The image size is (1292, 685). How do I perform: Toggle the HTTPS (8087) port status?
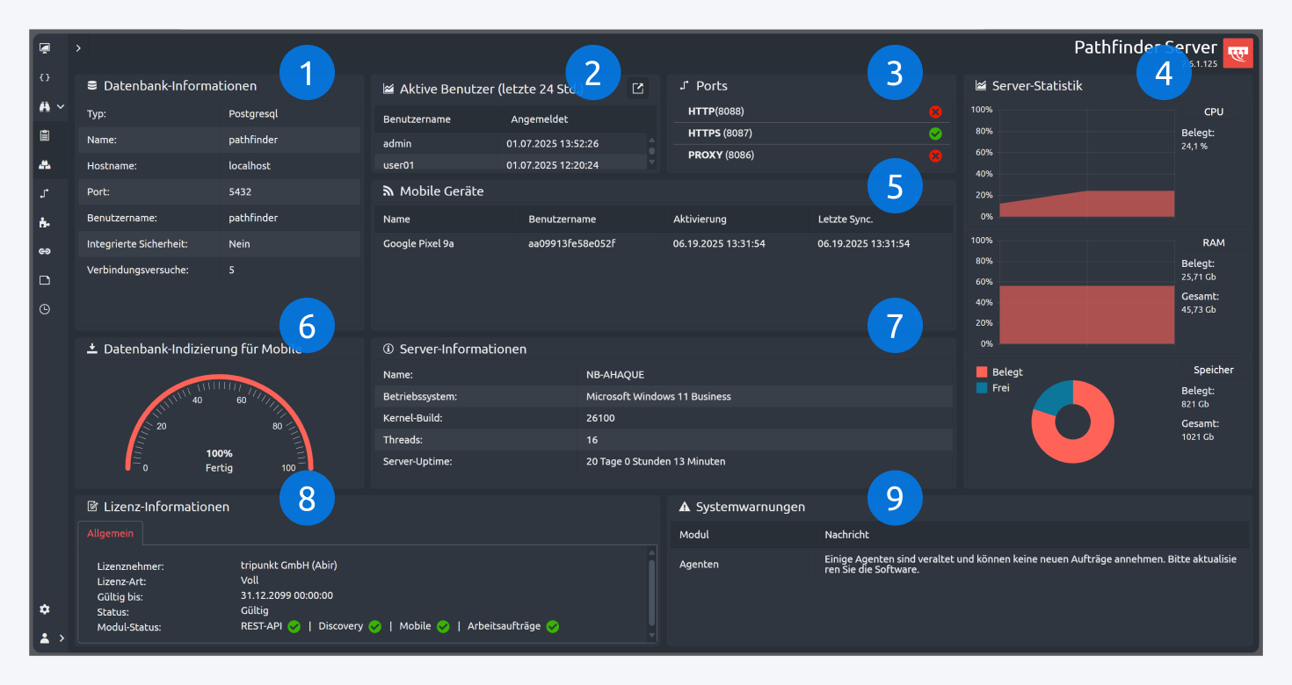click(x=935, y=133)
